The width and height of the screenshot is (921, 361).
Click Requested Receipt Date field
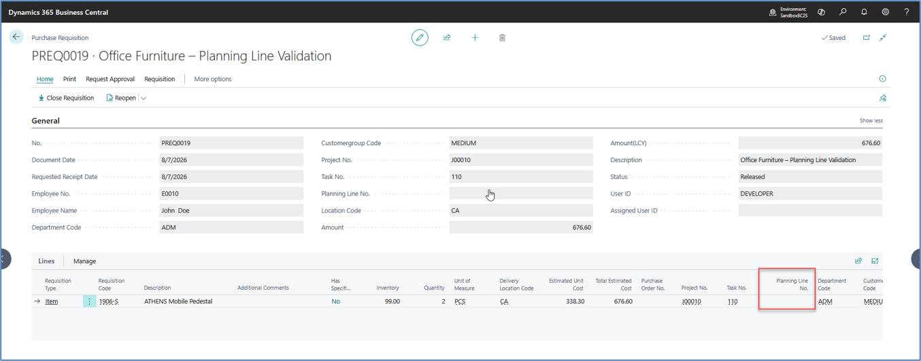(x=231, y=176)
